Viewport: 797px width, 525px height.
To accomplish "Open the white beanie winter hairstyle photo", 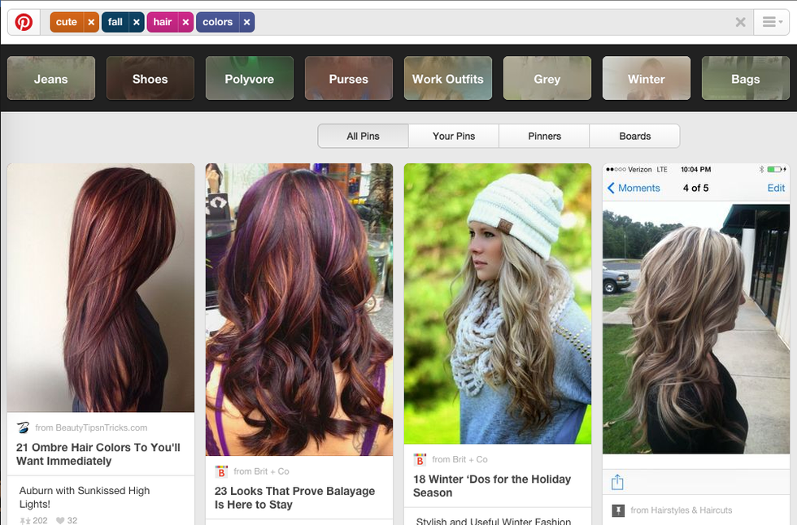I will 497,303.
